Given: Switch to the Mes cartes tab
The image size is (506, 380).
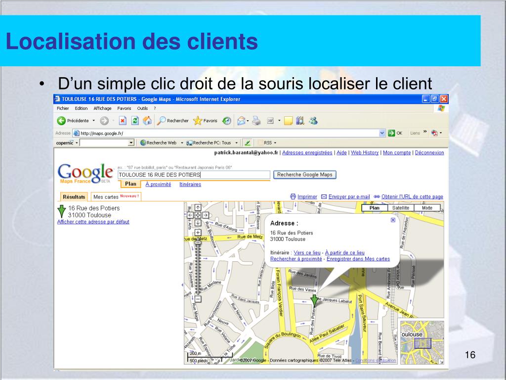Looking at the screenshot, I should tap(116, 197).
